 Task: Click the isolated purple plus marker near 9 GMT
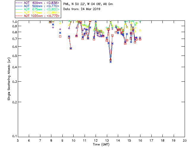(x=60, y=29)
